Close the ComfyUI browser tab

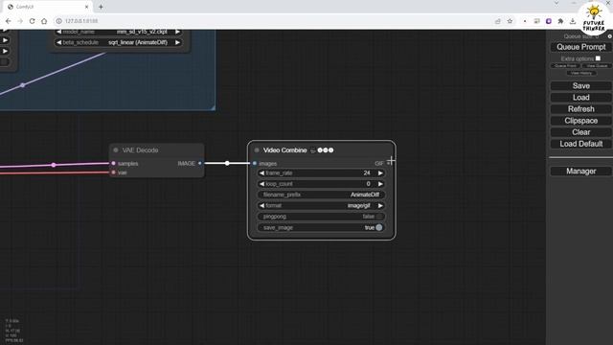(87, 7)
